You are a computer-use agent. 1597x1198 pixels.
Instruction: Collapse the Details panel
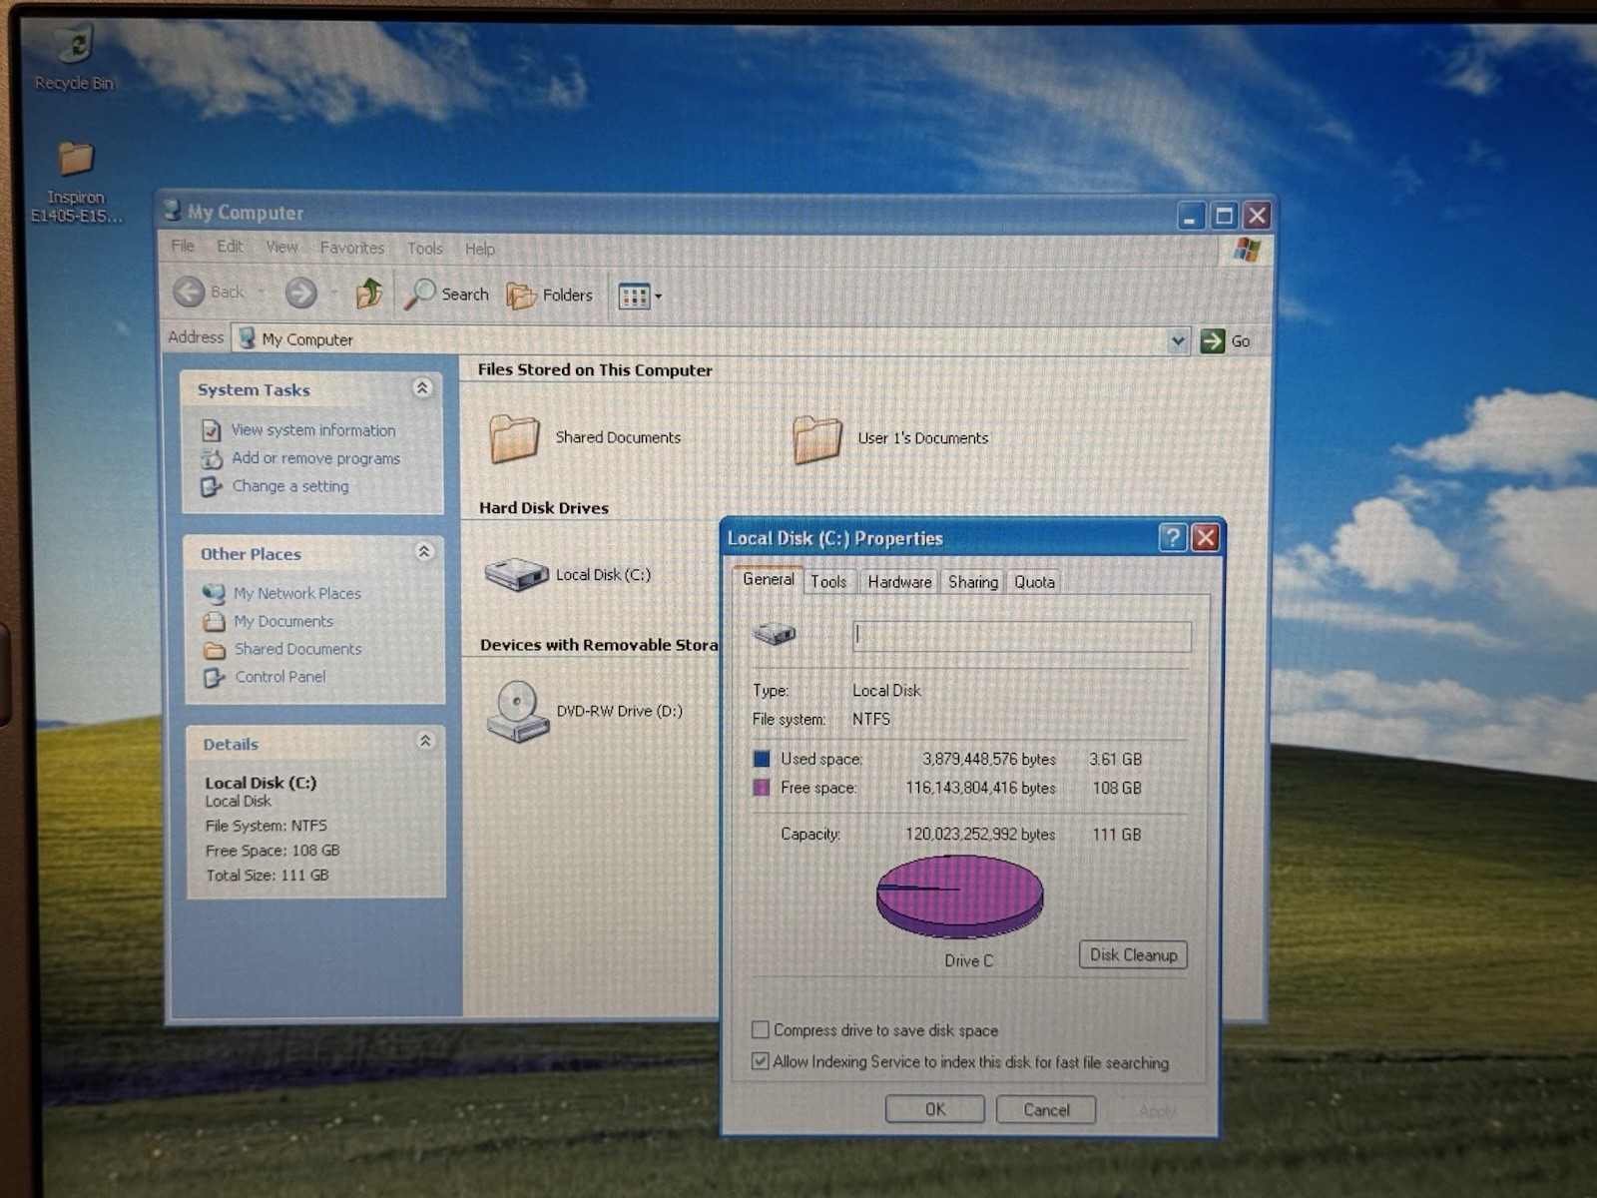(425, 741)
